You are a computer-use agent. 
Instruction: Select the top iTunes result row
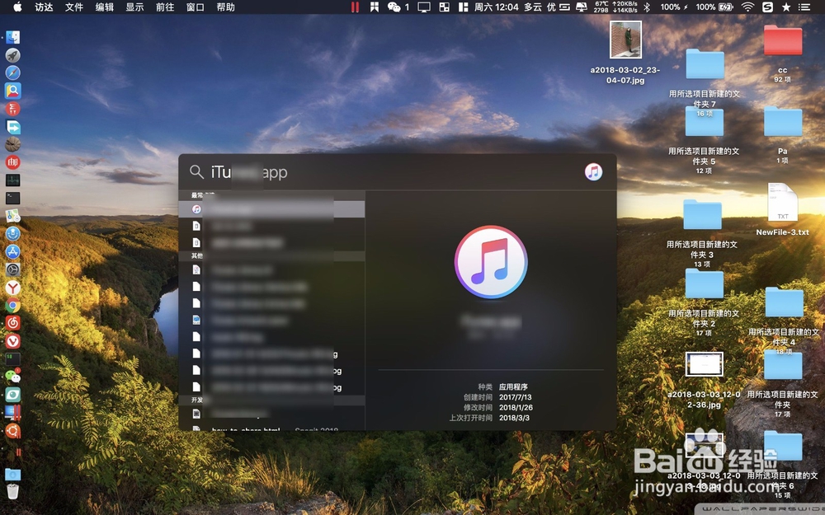pyautogui.click(x=271, y=209)
